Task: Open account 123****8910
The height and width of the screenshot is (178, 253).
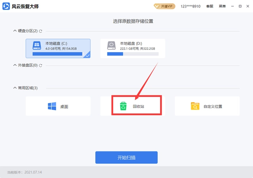Action: click(x=191, y=6)
